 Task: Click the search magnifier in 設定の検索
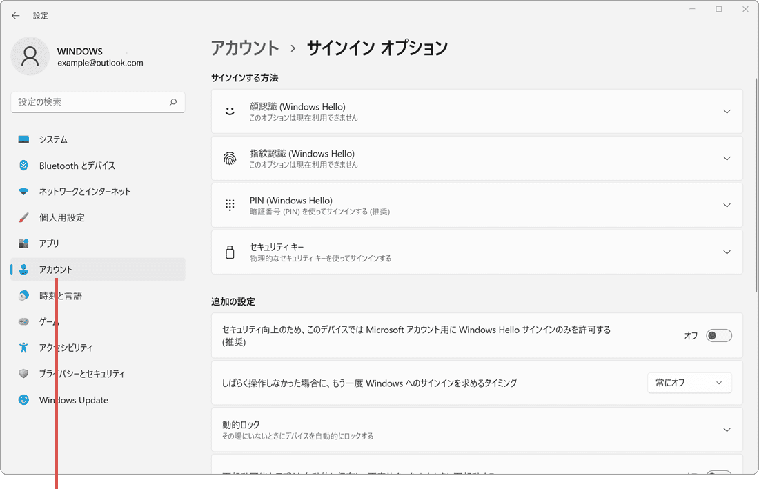click(174, 102)
